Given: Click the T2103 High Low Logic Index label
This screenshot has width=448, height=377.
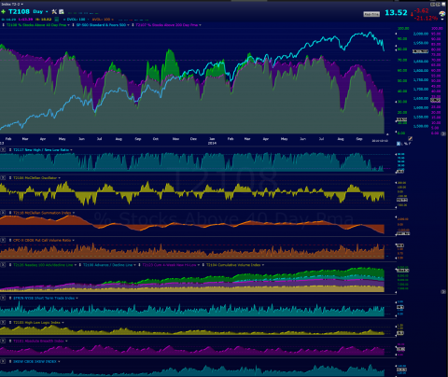Looking at the screenshot, I should pyautogui.click(x=36, y=323).
